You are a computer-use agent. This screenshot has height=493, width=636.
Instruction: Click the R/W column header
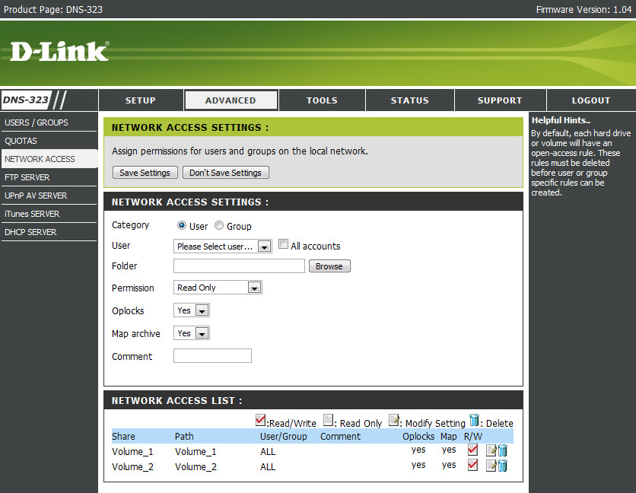pos(473,437)
